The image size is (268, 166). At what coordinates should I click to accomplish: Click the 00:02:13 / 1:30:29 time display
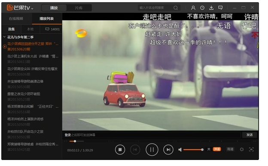[80, 150]
